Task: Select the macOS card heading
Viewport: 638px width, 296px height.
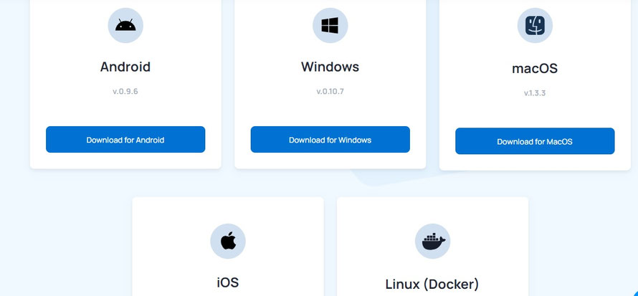Action: coord(535,68)
